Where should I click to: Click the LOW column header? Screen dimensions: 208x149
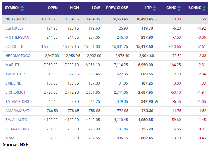coord(96,8)
